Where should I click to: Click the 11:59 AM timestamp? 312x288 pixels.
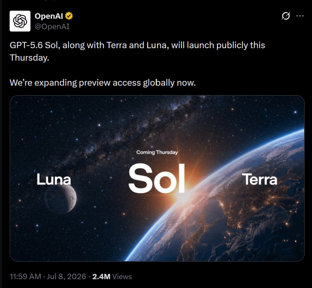point(25,276)
